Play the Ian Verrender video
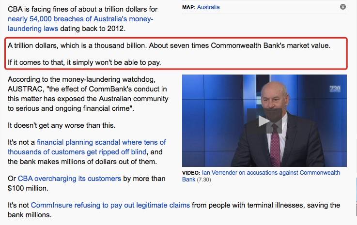 coord(264,121)
